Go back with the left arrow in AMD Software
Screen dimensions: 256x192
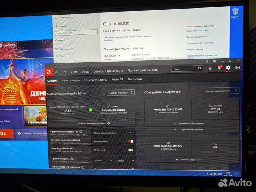(57, 72)
